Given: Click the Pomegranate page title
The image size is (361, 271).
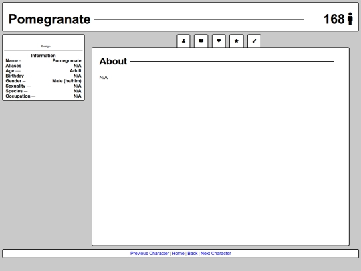Looking at the screenshot, I should [x=49, y=19].
